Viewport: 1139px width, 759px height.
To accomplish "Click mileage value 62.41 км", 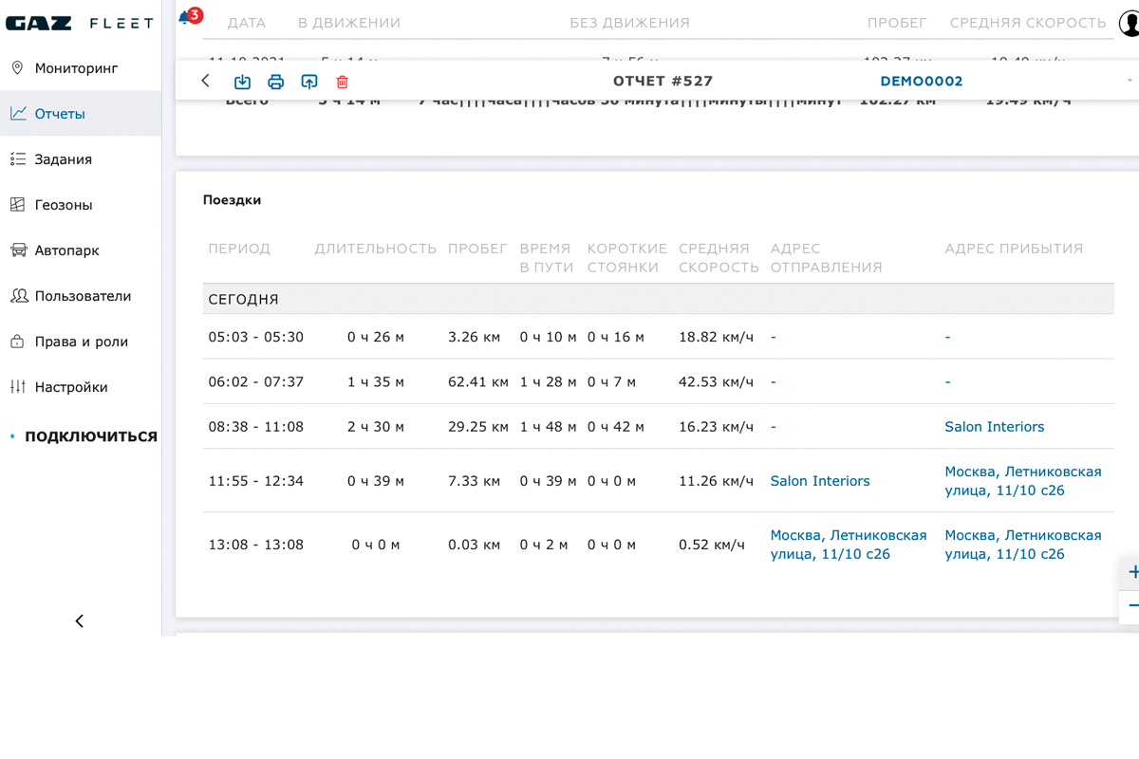I will [x=478, y=381].
